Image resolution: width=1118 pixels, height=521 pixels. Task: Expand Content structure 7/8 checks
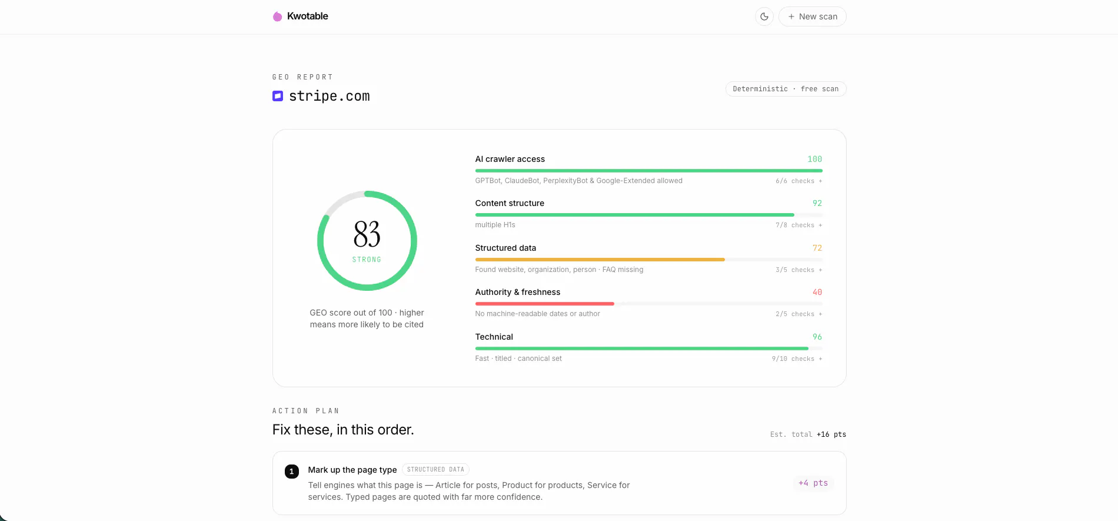(799, 225)
